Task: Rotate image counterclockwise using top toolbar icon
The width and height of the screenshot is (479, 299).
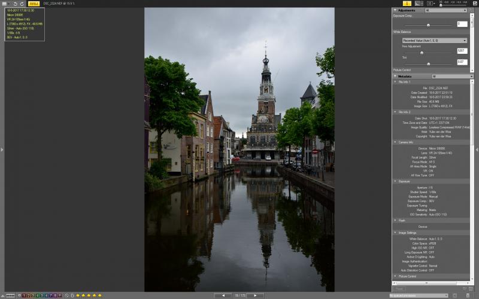Action: click(x=16, y=4)
